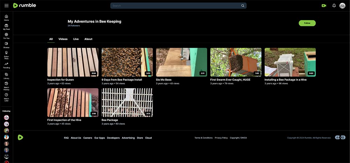350x163 pixels.
Task: Open the hamburger menu
Action: (x=6, y=6)
